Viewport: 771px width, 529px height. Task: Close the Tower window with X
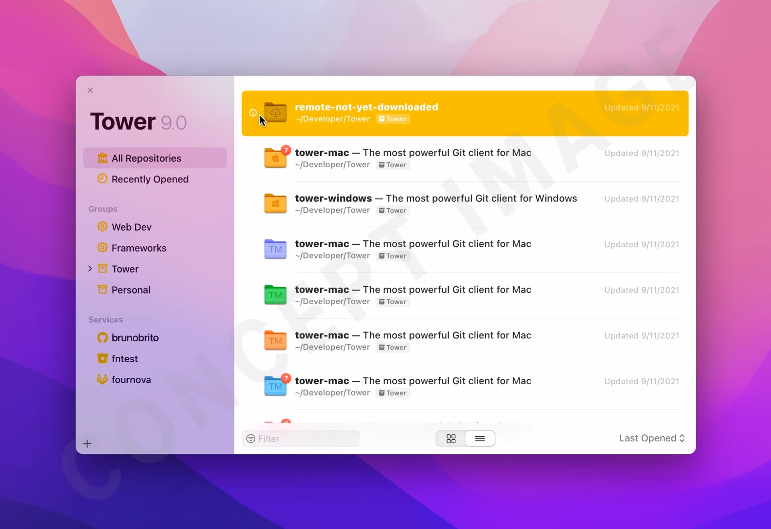pyautogui.click(x=90, y=90)
